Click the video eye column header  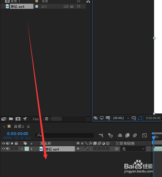tap(4, 143)
